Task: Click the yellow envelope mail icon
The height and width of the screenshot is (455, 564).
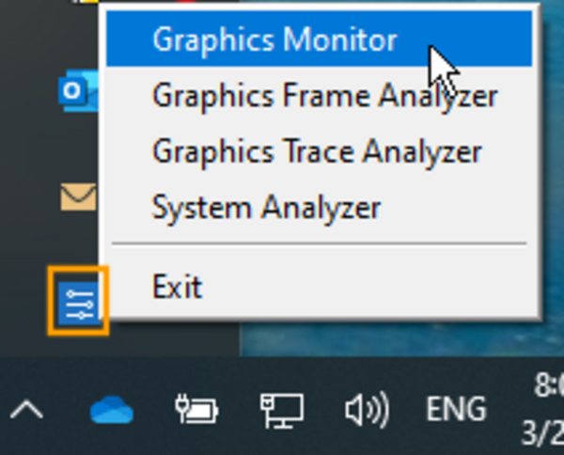Action: click(x=77, y=196)
